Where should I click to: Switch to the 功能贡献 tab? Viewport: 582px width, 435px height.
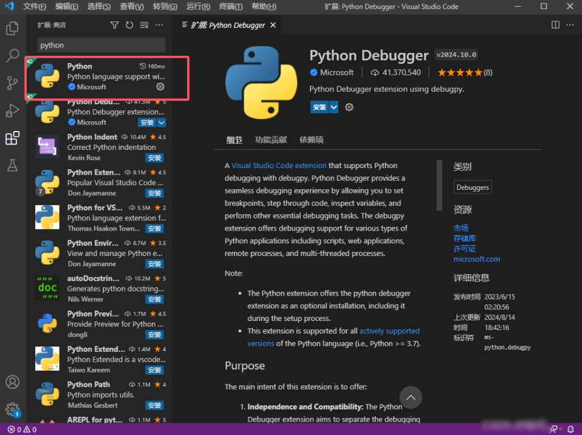tap(271, 140)
